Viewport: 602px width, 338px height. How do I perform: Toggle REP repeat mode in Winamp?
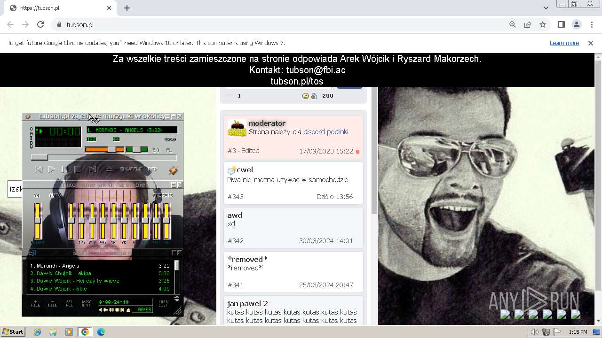point(153,169)
